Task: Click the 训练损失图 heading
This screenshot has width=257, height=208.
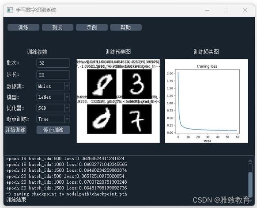Action: (206, 52)
